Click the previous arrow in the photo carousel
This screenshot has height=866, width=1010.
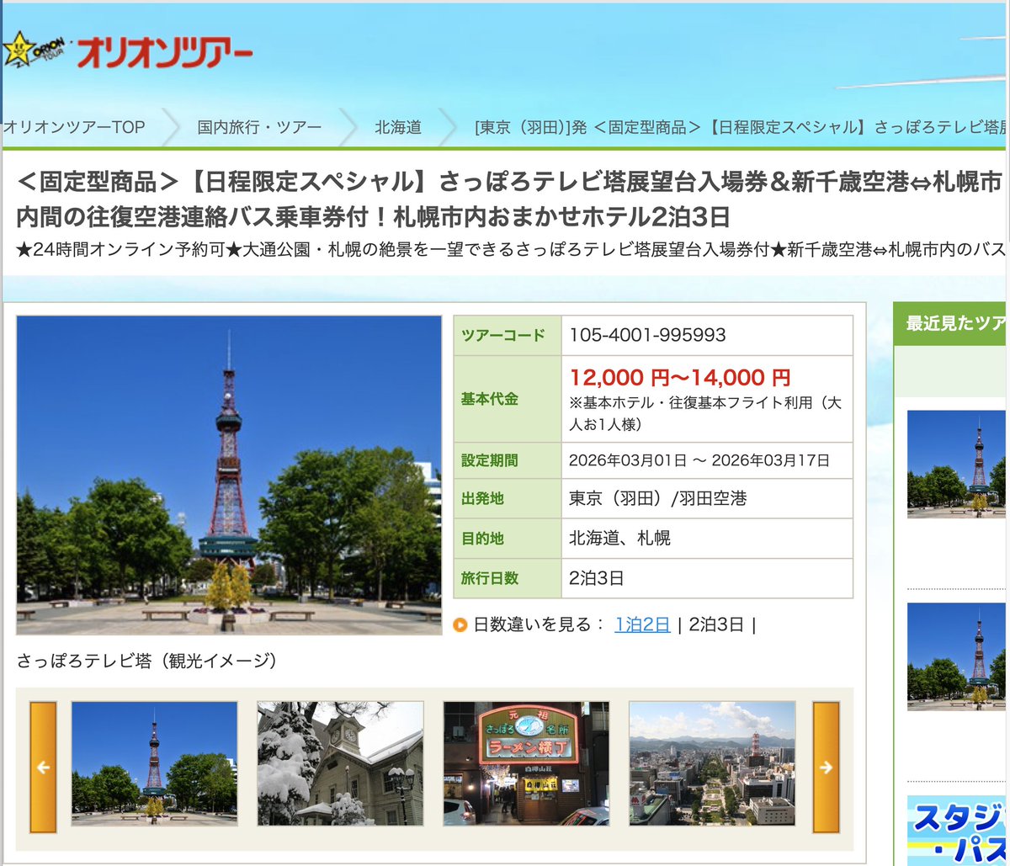coord(43,767)
